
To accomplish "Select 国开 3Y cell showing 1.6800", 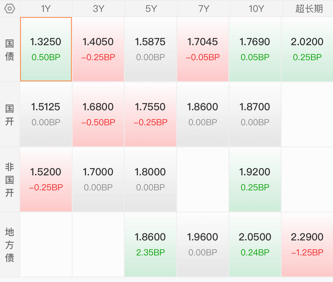I will 98,114.
